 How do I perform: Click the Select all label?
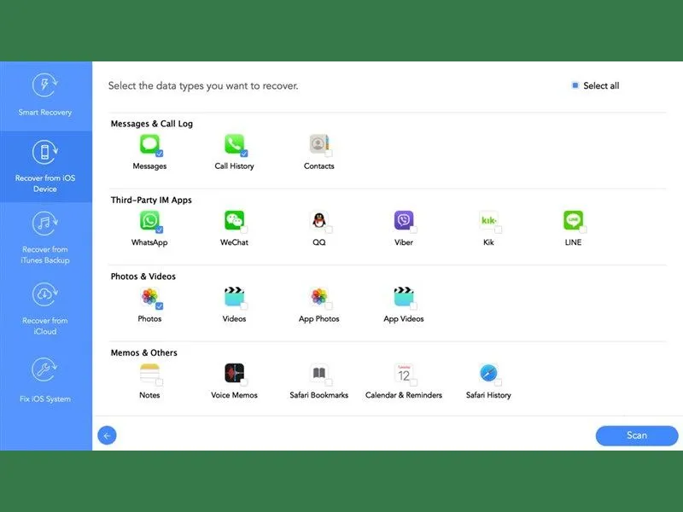point(601,86)
